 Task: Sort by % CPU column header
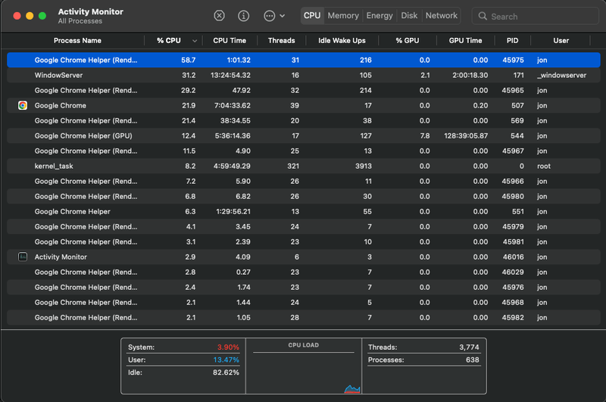[169, 41]
